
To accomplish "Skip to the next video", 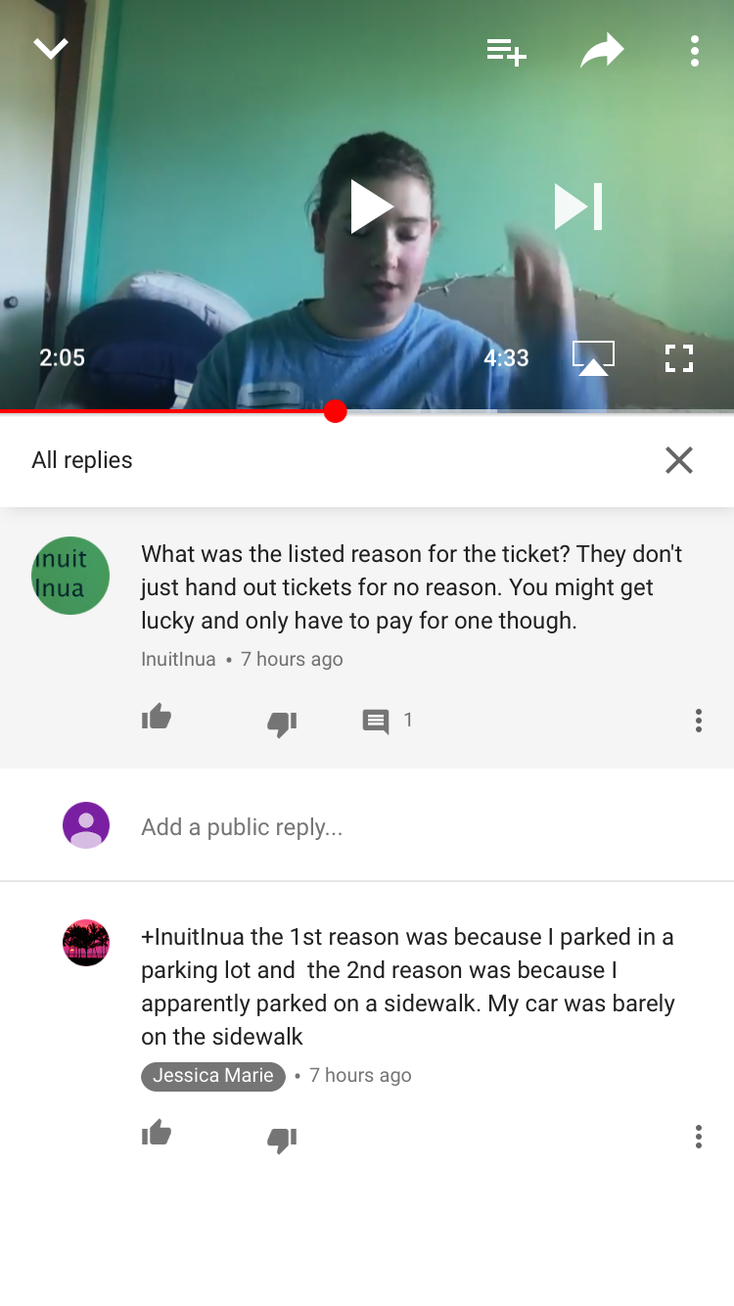I will (x=578, y=207).
